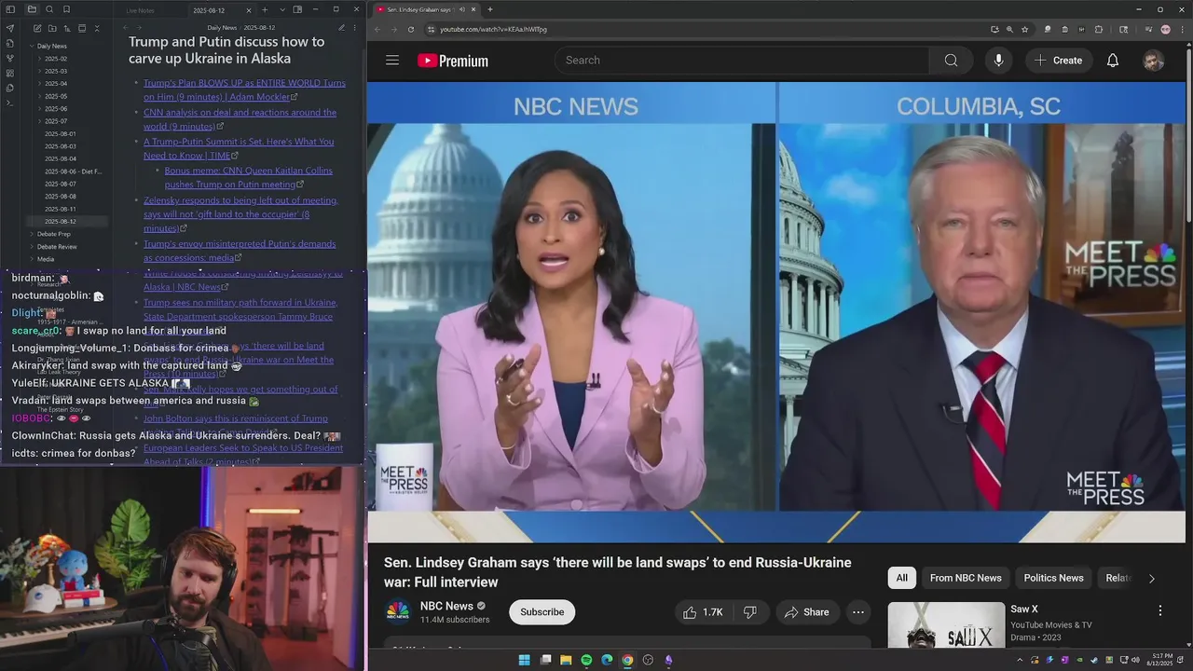Change sort order in Obsidian explorer
Image resolution: width=1193 pixels, height=671 pixels.
[66, 29]
